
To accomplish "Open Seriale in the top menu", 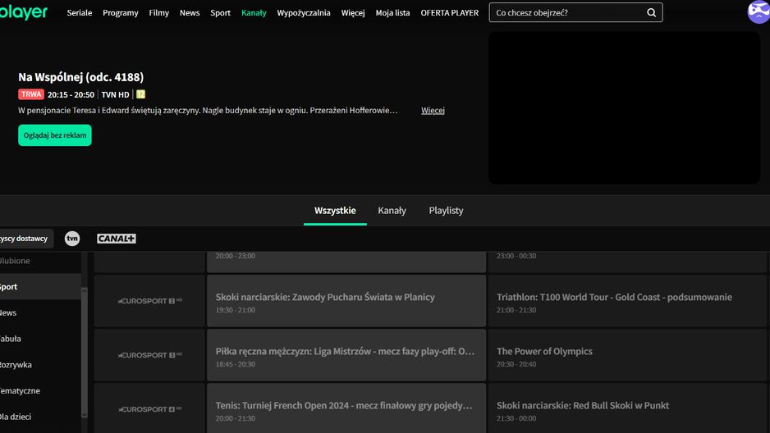I will (80, 13).
